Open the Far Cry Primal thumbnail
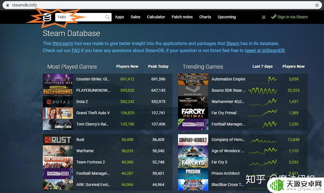The height and width of the screenshot is (193, 324). point(193,113)
